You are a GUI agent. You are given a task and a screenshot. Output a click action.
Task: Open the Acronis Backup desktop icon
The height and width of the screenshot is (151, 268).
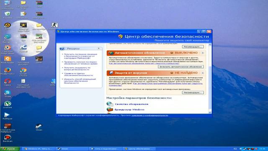(x=8, y=36)
